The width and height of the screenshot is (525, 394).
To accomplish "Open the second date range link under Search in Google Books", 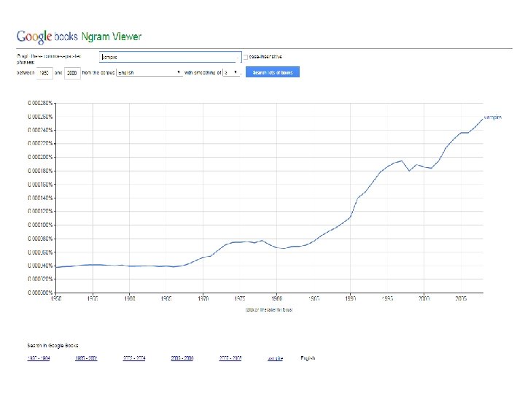I will click(x=86, y=358).
